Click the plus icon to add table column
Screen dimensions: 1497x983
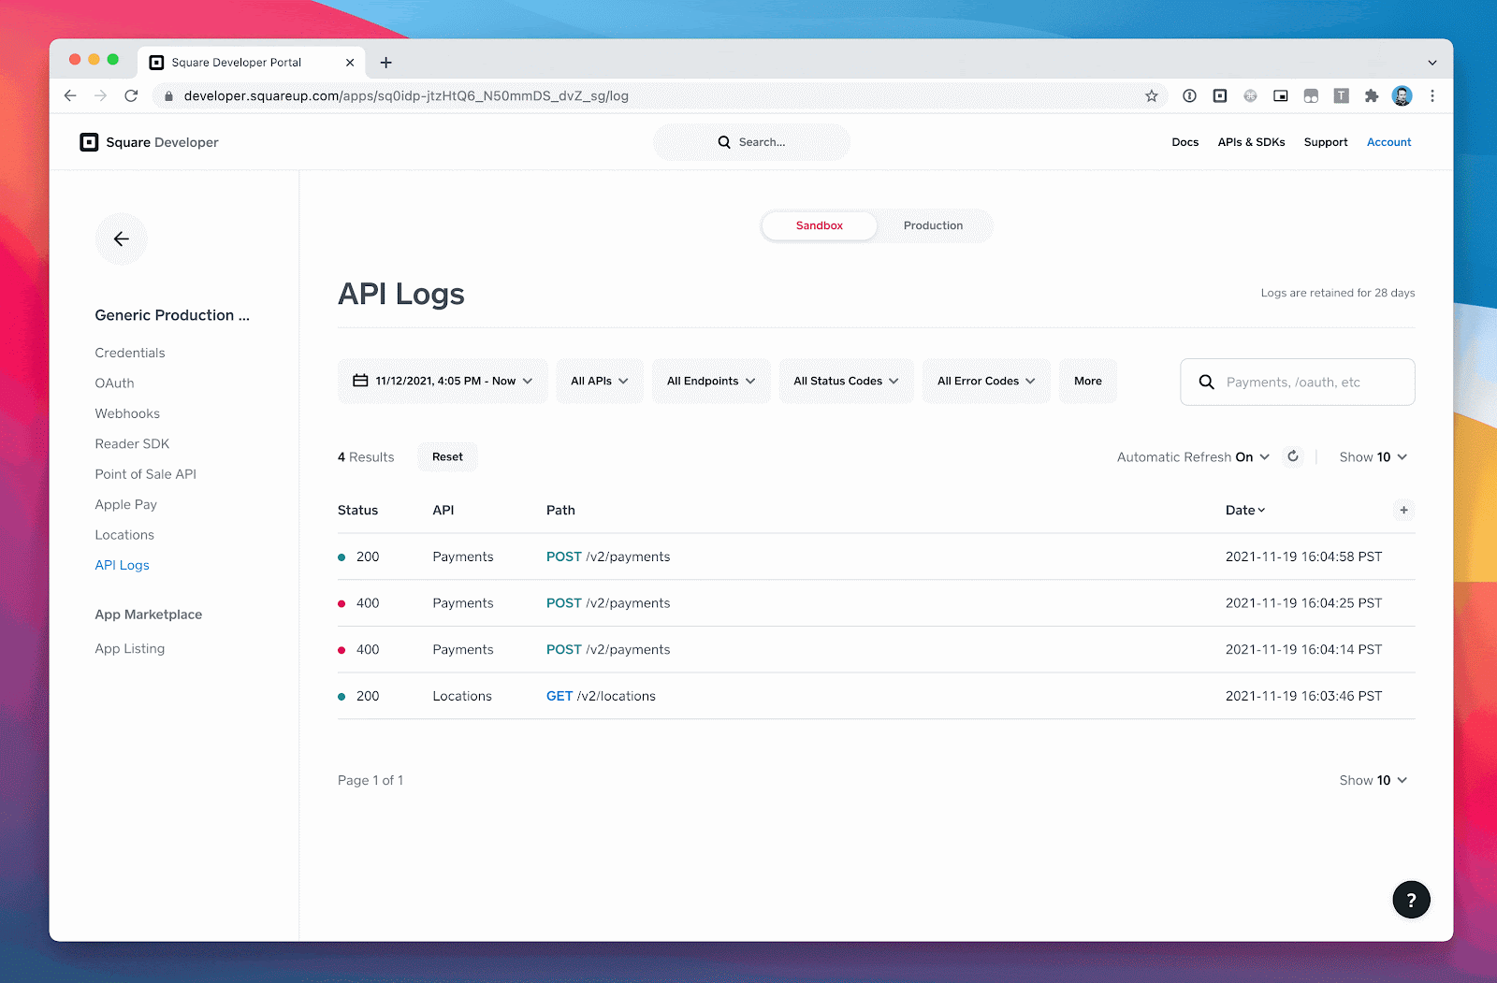[1403, 510]
